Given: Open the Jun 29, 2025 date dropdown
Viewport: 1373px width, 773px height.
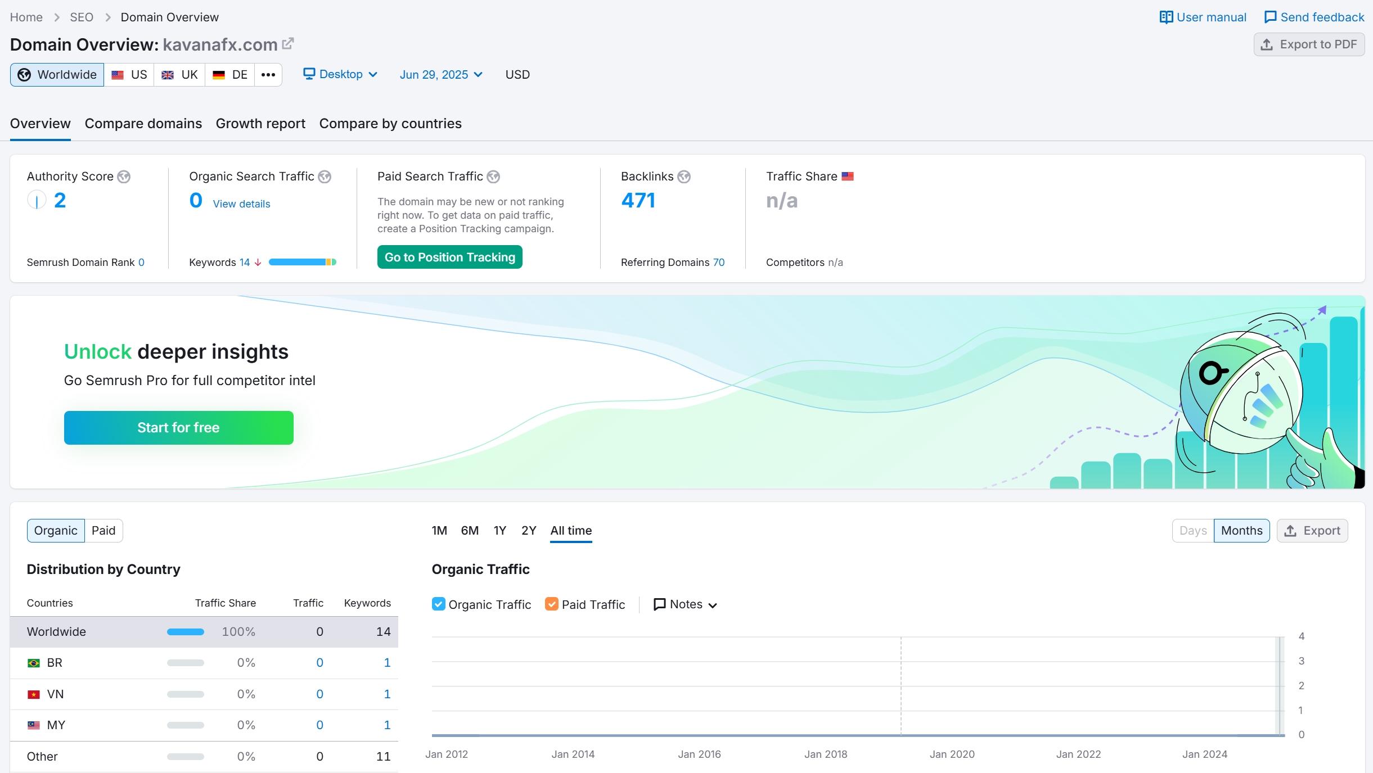Looking at the screenshot, I should pos(441,75).
